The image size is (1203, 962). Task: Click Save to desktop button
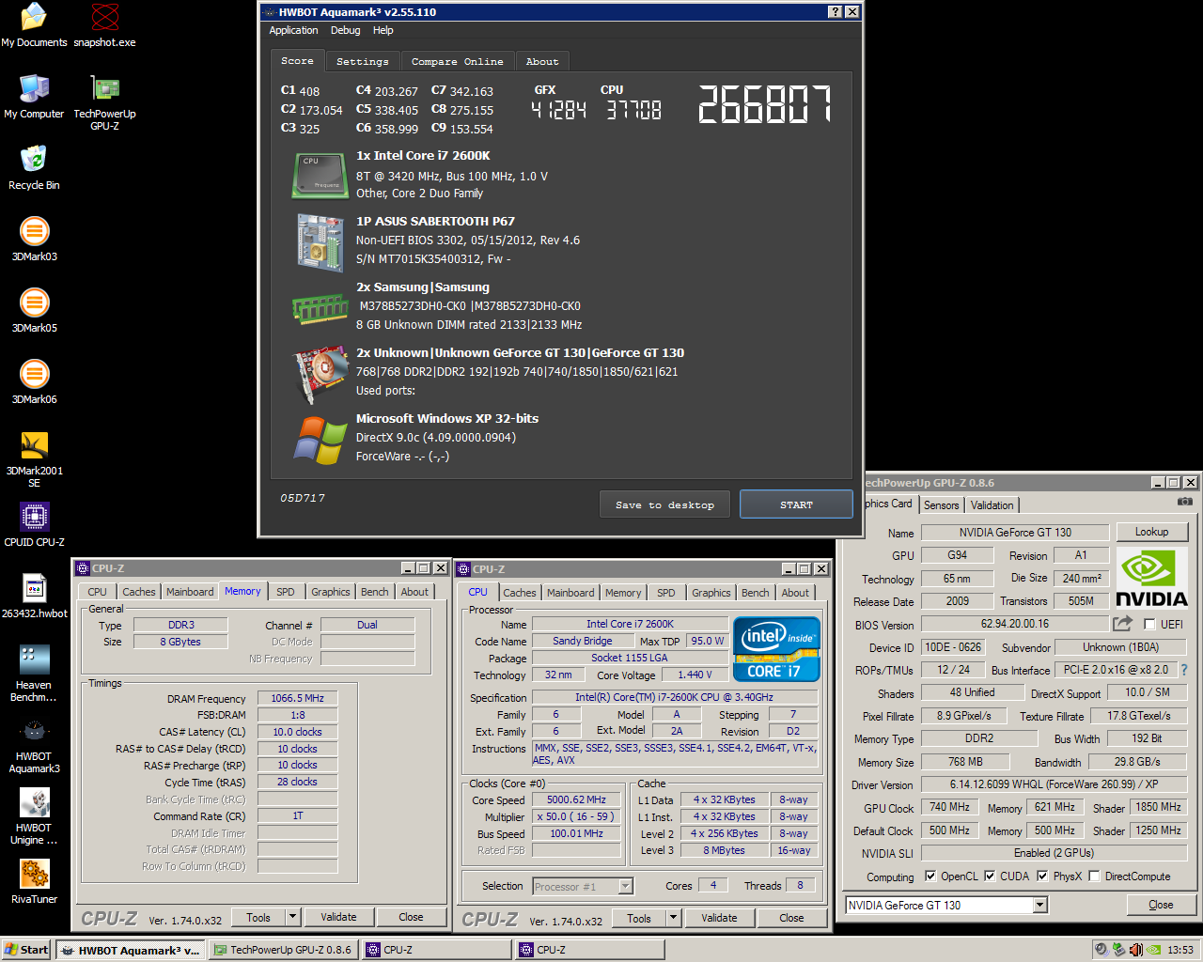coord(664,504)
